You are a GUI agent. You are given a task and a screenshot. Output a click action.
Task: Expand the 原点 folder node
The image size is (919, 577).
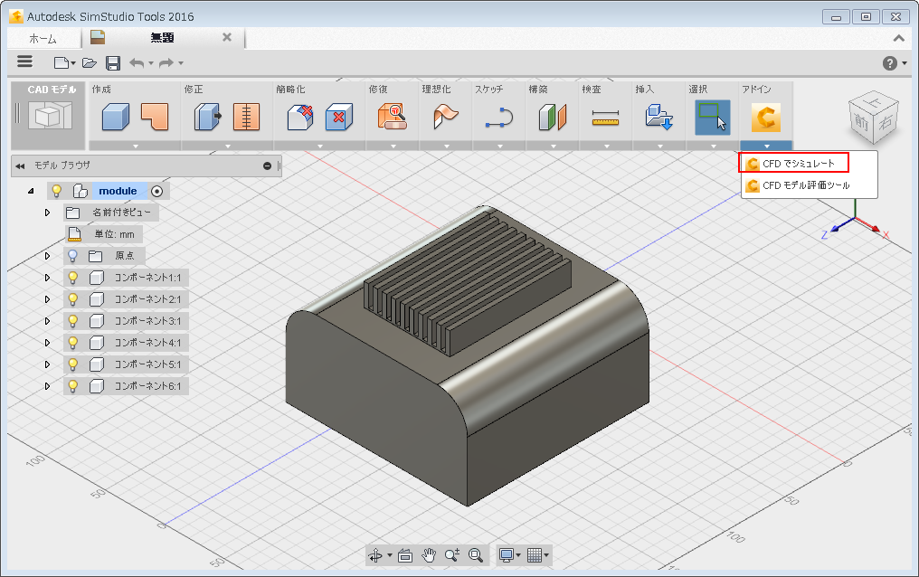(x=47, y=256)
